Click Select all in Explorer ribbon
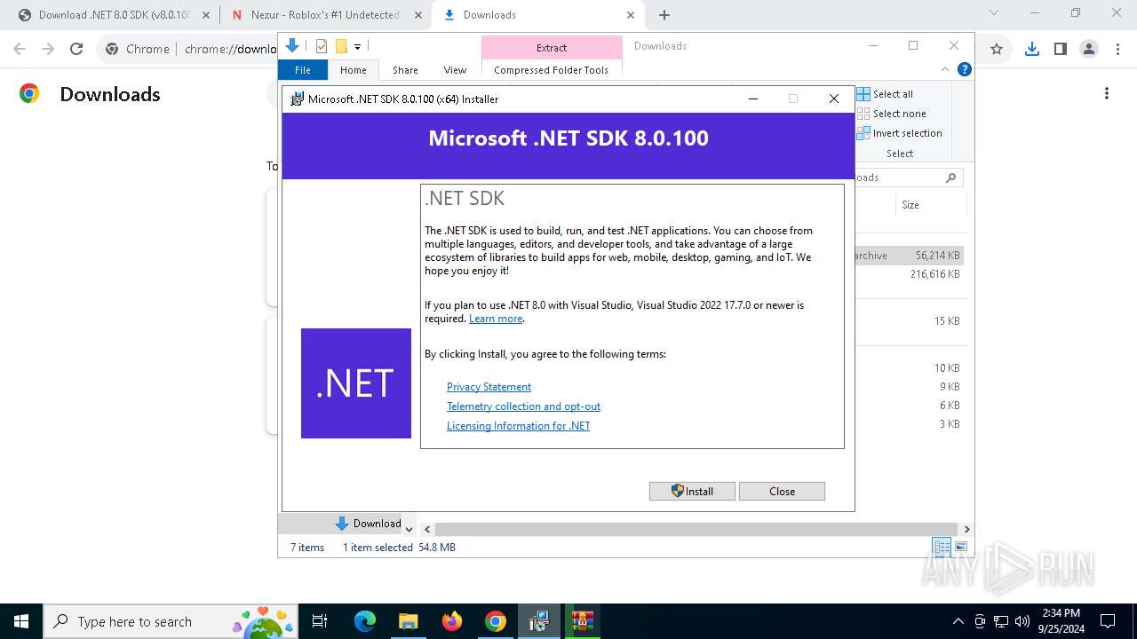This screenshot has width=1137, height=639. click(x=885, y=94)
